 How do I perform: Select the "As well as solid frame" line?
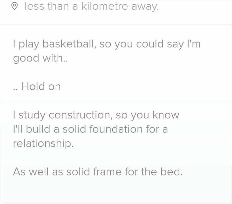pos(98,172)
